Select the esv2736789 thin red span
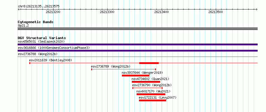 [x=124, y=69]
